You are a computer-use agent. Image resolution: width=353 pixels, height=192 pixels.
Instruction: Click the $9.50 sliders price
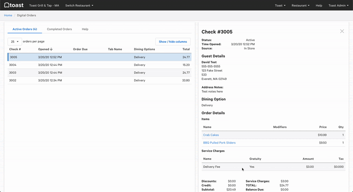coord(323,142)
